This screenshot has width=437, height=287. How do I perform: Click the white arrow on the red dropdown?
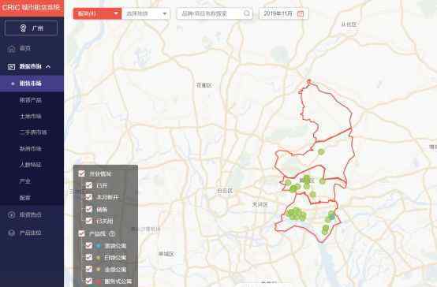[116, 13]
